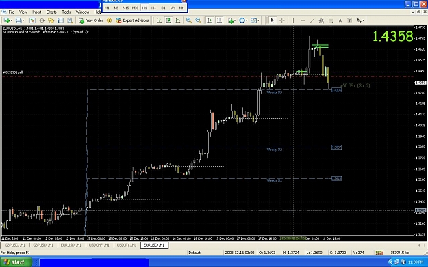Switch timeframe to D1
This screenshot has height=267, width=428.
click(x=163, y=8)
